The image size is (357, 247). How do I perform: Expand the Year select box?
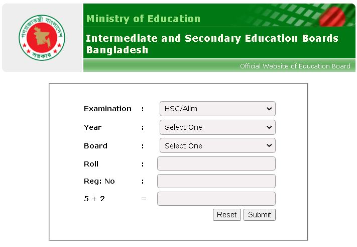[217, 127]
